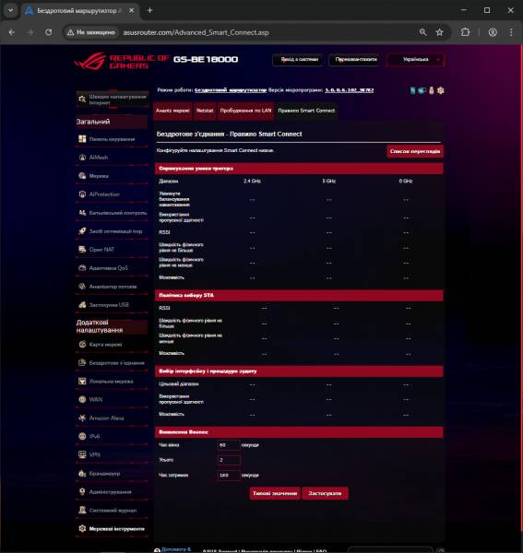The width and height of the screenshot is (523, 553).
Task: Click the Застосувати apply button
Action: click(325, 493)
